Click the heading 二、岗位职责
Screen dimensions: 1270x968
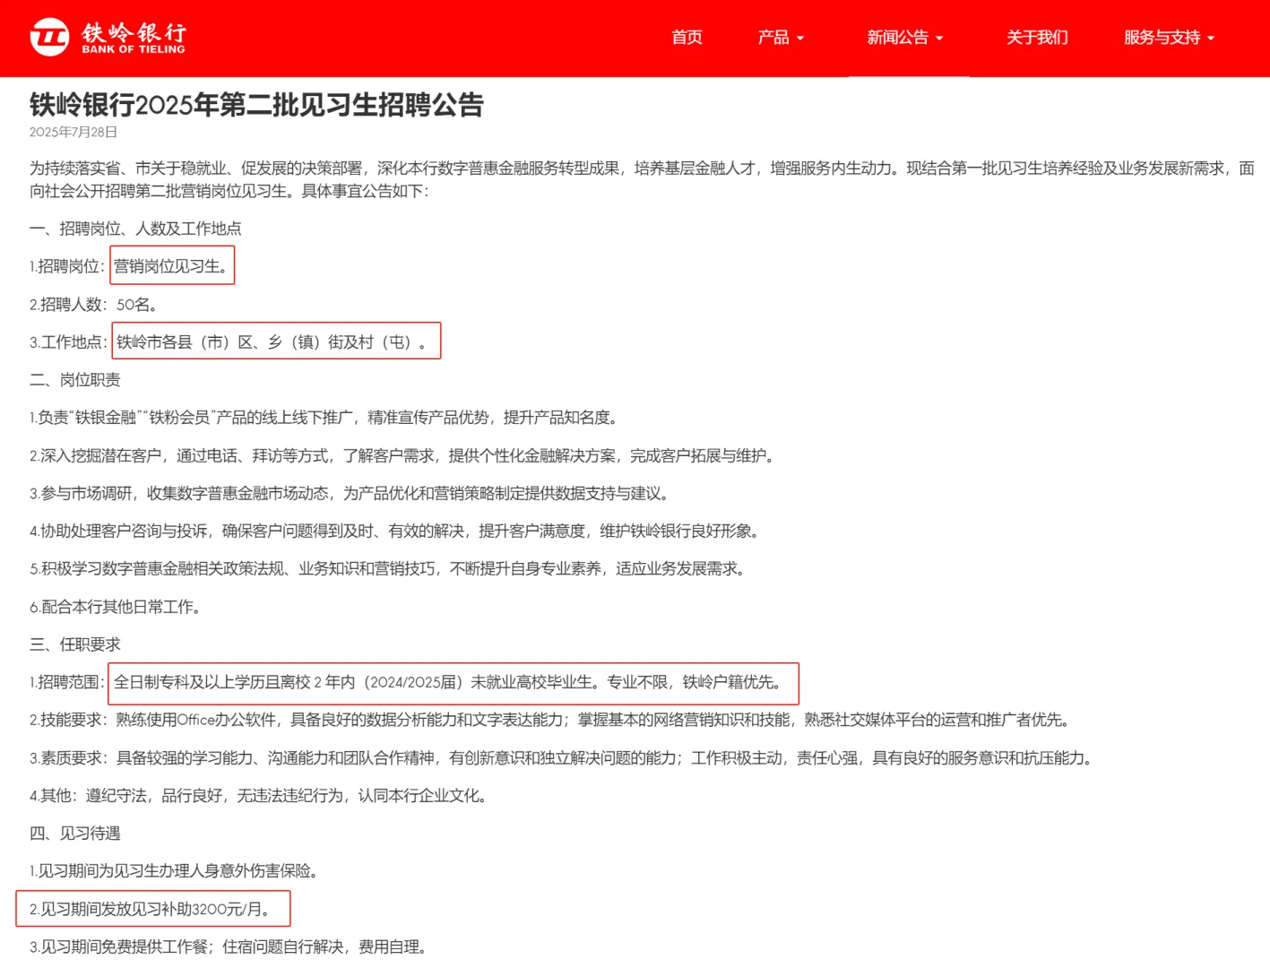(x=75, y=380)
